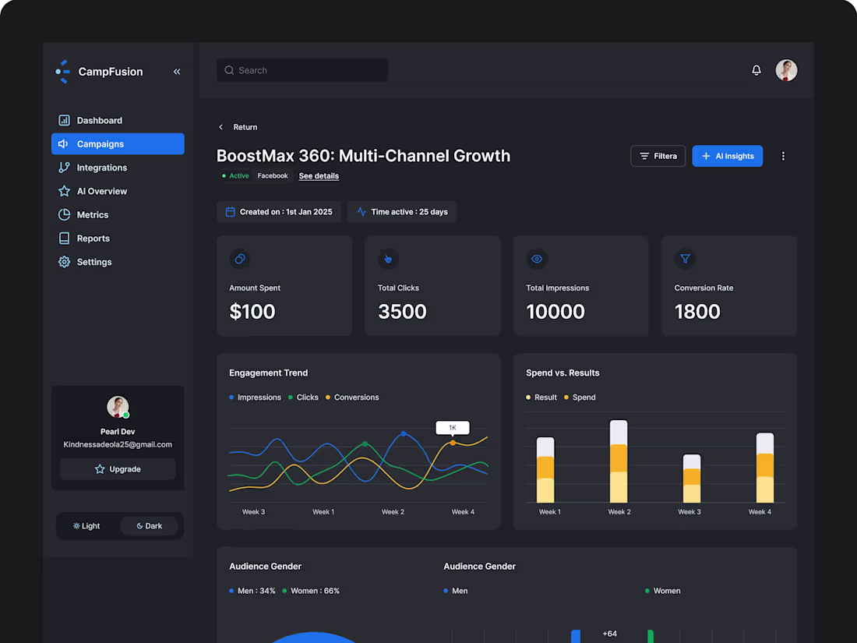Open the See details link

point(319,175)
